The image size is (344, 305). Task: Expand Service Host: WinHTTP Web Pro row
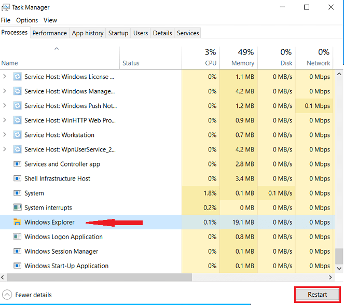(4, 120)
